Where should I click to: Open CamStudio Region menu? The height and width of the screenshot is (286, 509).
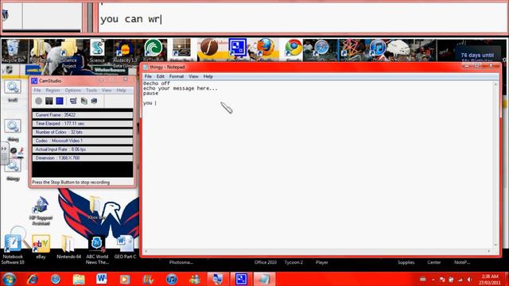click(52, 90)
